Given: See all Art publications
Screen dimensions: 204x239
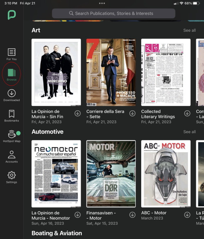Looking at the screenshot, I should point(189,30).
